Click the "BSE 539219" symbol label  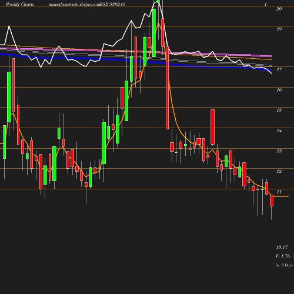(112, 4)
